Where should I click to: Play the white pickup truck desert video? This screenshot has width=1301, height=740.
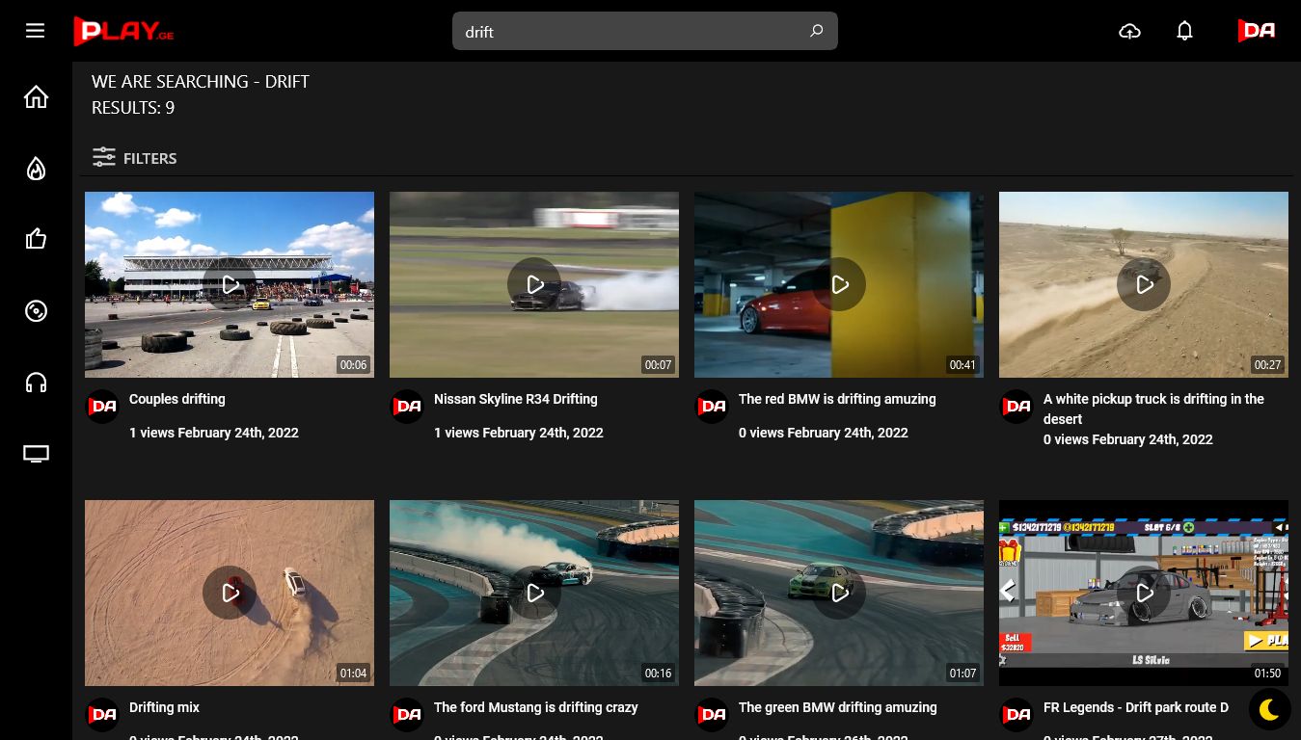[1144, 284]
